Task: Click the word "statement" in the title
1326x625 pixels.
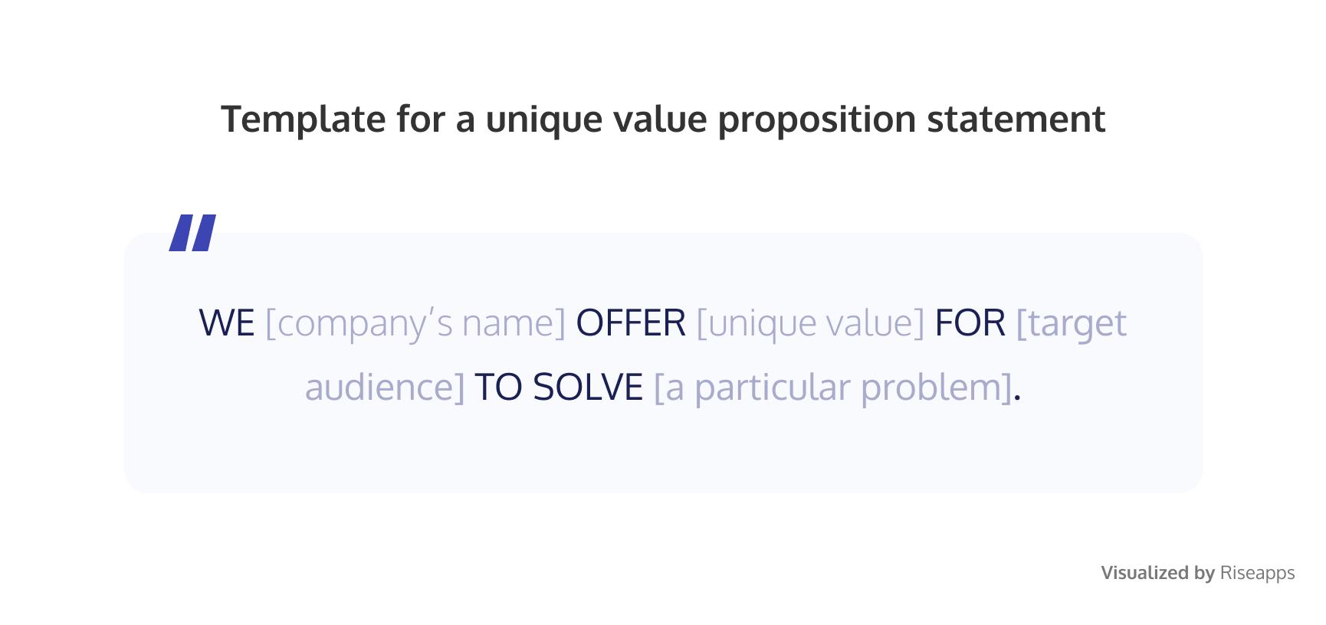Action: [1016, 119]
